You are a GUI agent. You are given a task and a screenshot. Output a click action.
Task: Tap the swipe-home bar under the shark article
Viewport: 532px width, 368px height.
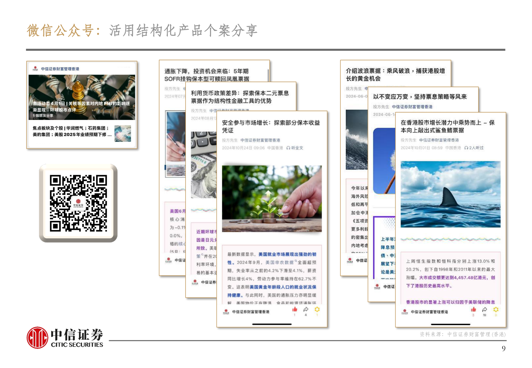point(451,324)
